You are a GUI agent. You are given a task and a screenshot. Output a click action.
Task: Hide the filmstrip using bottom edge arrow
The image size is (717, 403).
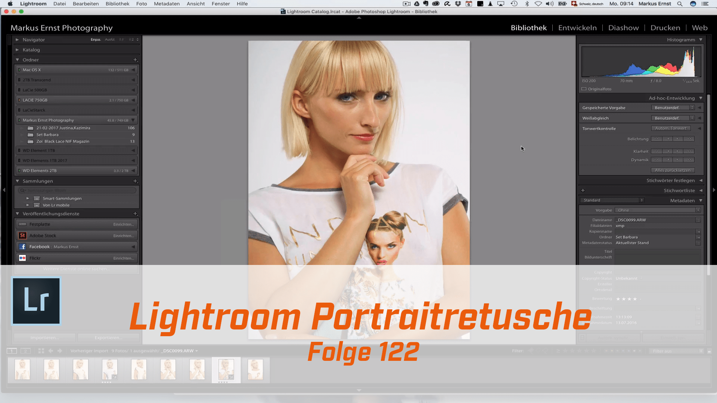point(359,390)
